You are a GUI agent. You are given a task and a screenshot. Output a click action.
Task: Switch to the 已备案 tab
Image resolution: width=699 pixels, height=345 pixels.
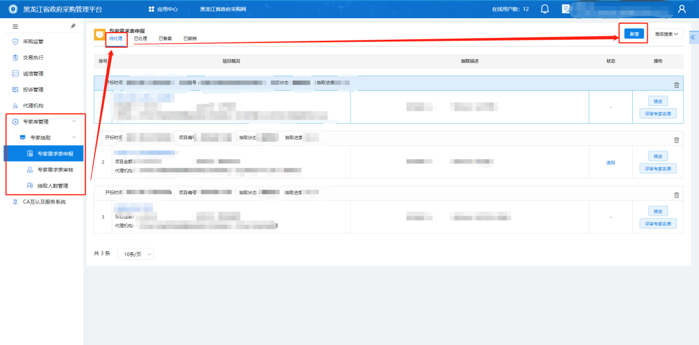click(x=165, y=39)
